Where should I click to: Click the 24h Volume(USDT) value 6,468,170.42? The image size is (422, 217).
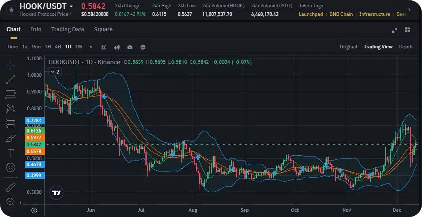[265, 14]
